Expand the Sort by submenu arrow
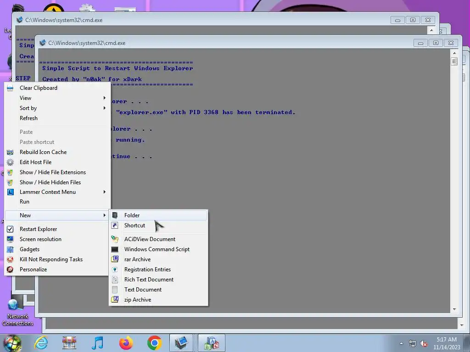 click(x=104, y=108)
